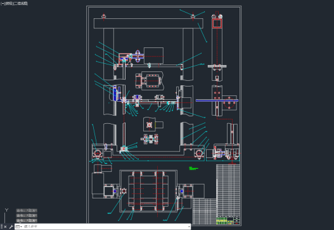
Task: Open command line customize wrench menu
Action: 11,227
